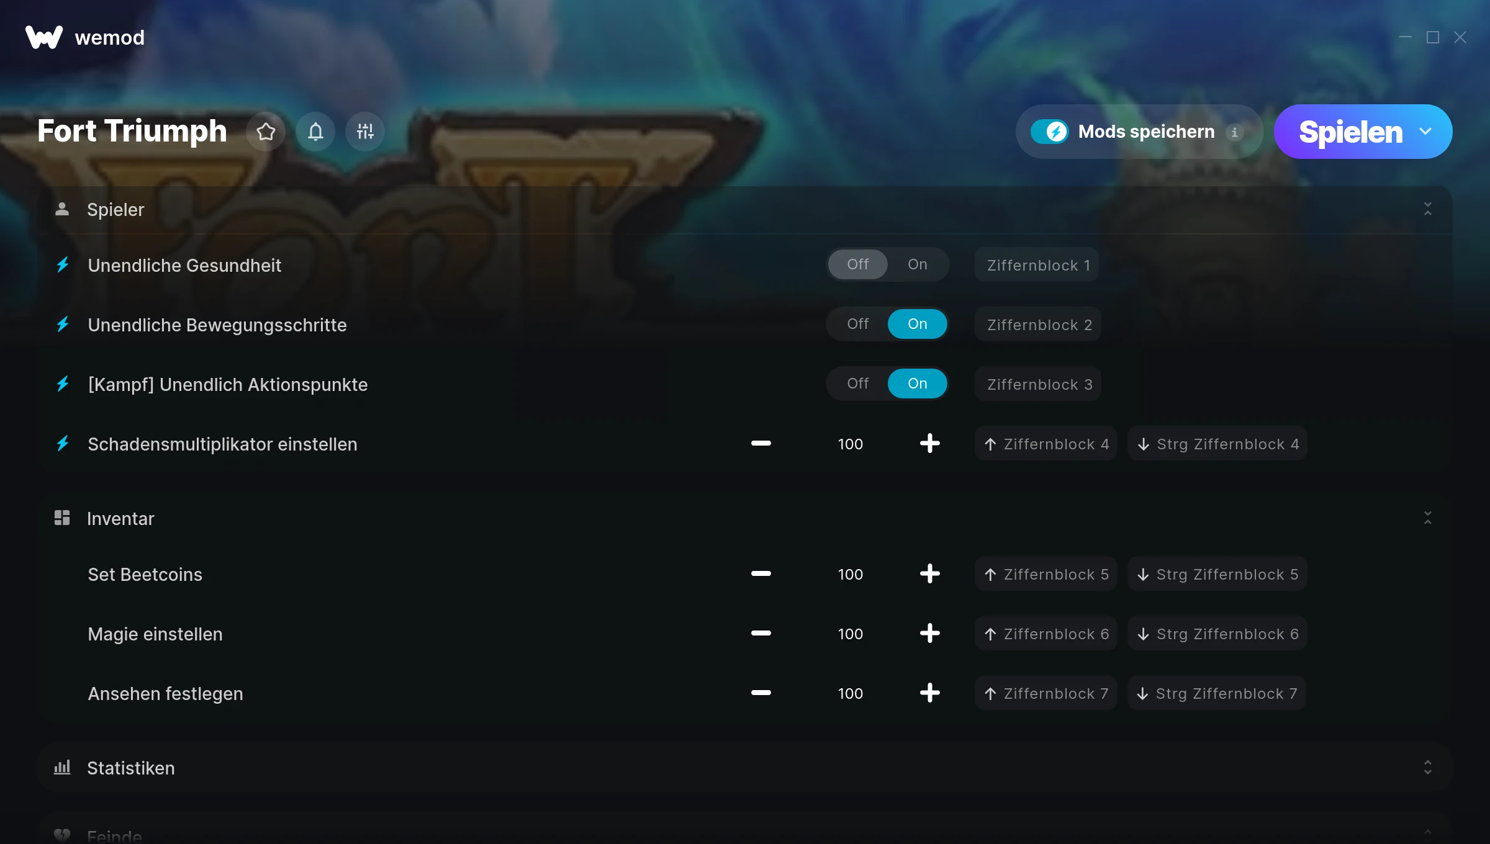
Task: Toggle the Mods speichern switch
Action: [1050, 132]
